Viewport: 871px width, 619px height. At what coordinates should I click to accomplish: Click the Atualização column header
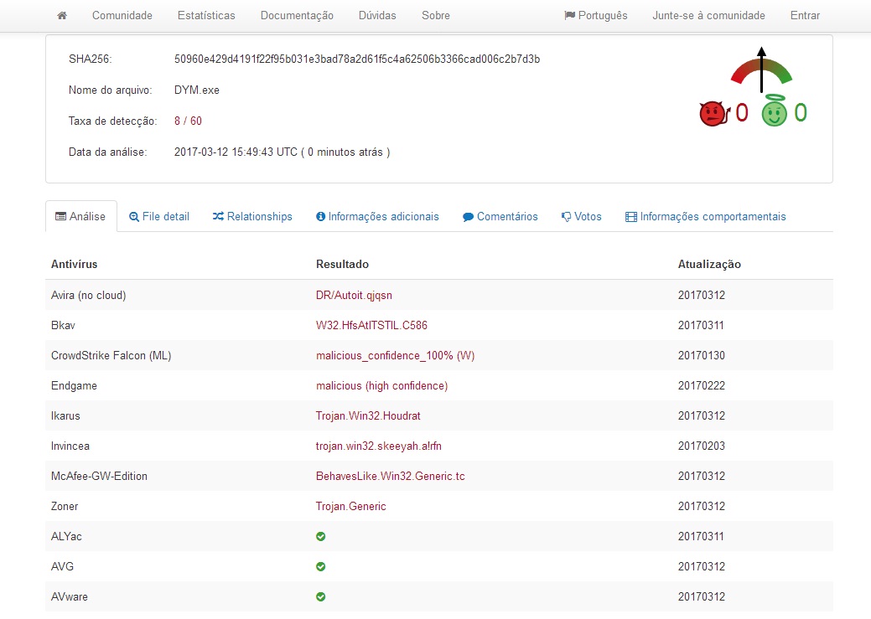coord(709,264)
